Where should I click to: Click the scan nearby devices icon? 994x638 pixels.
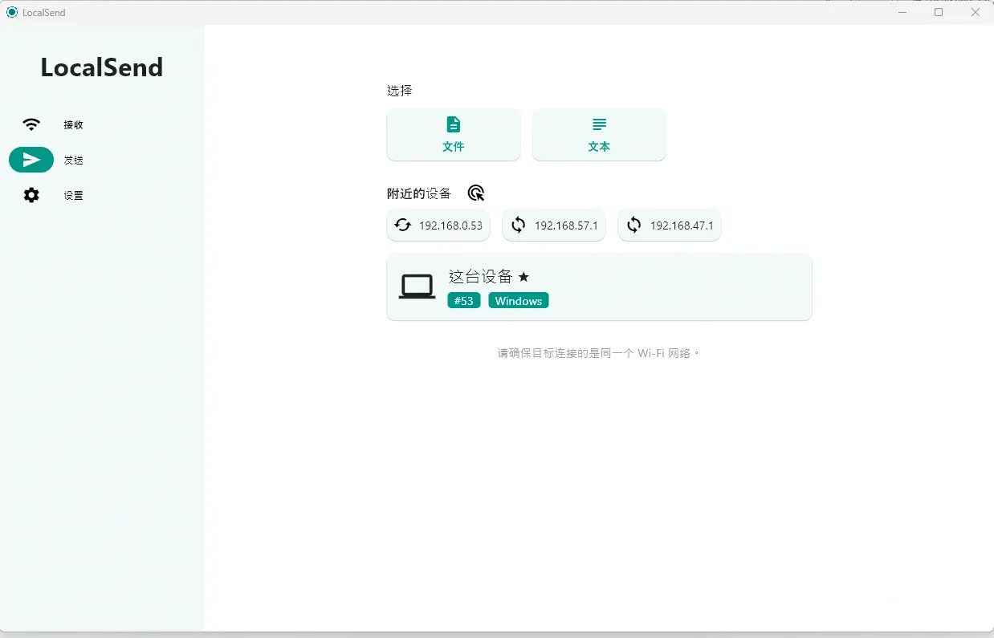475,193
